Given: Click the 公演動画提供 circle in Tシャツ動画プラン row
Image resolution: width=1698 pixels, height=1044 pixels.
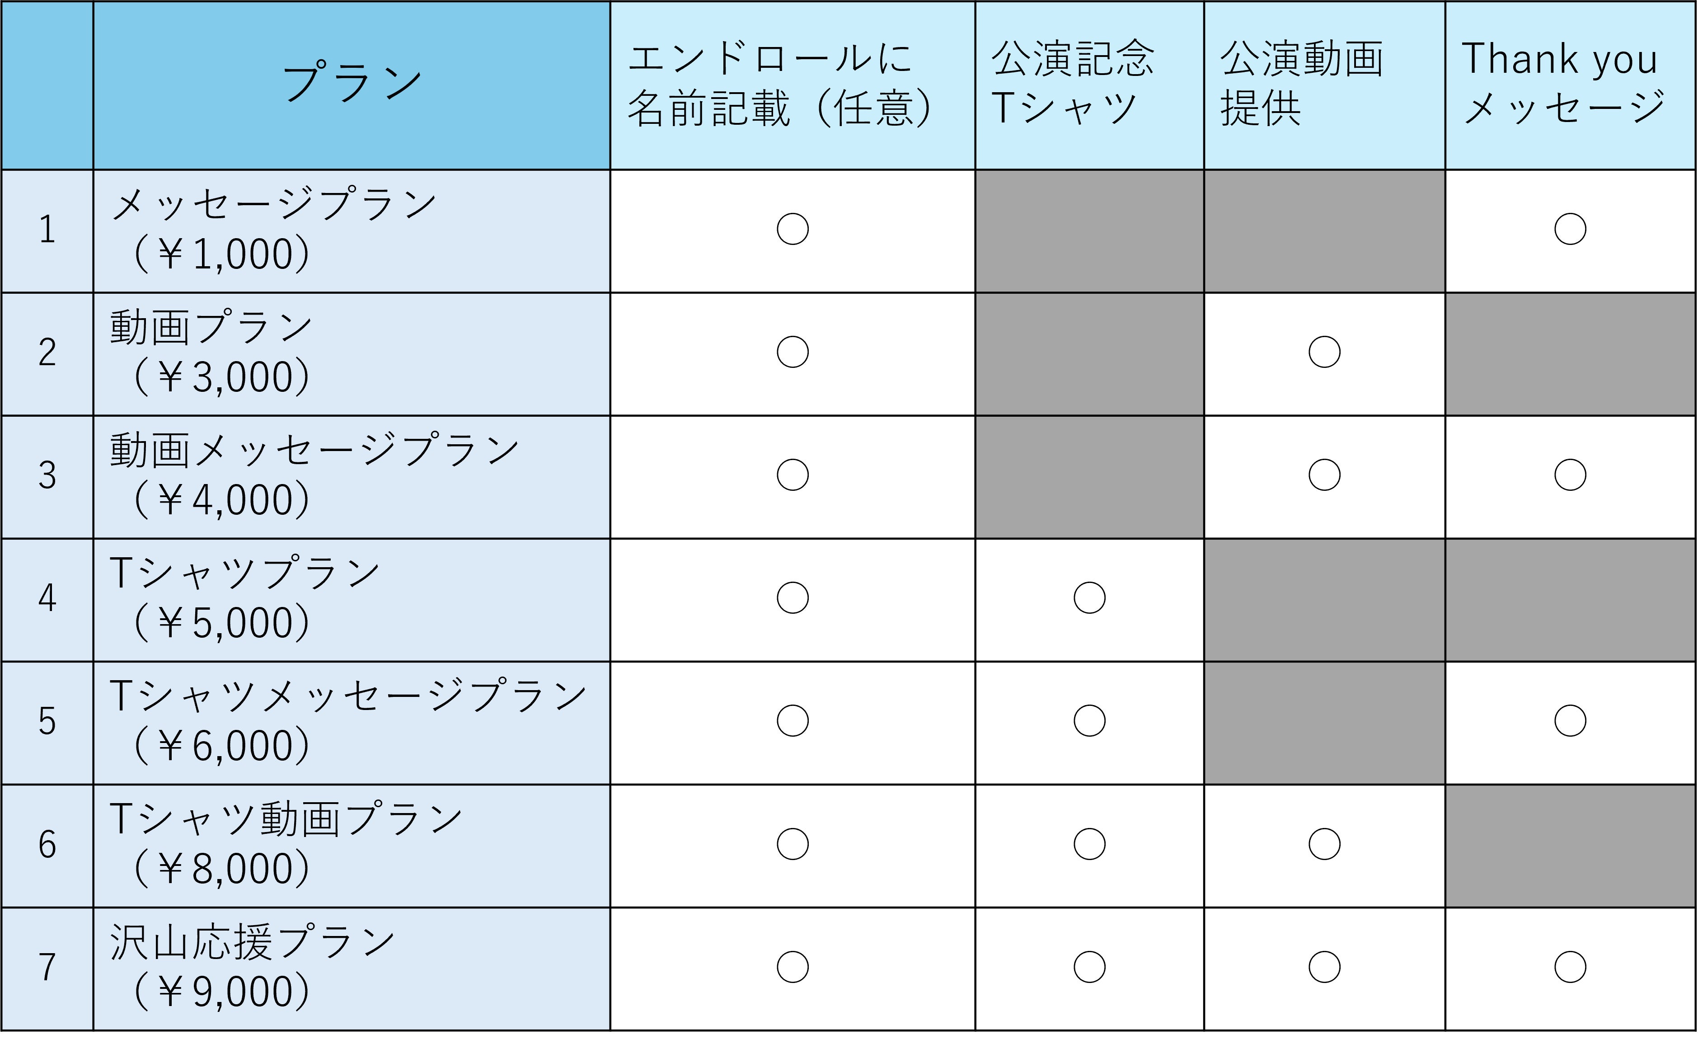Looking at the screenshot, I should click(1324, 844).
